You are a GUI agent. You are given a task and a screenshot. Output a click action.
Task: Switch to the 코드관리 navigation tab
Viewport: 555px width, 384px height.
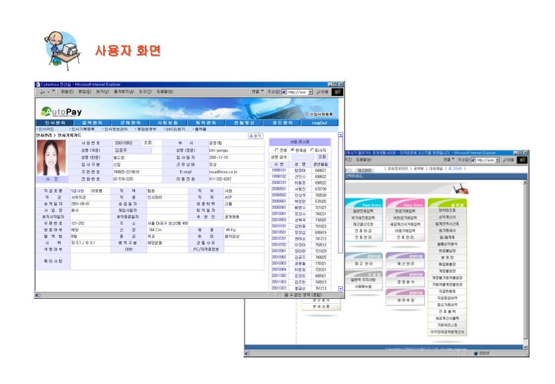click(282, 123)
